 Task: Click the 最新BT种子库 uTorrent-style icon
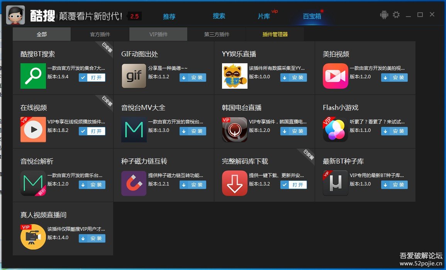click(x=335, y=183)
